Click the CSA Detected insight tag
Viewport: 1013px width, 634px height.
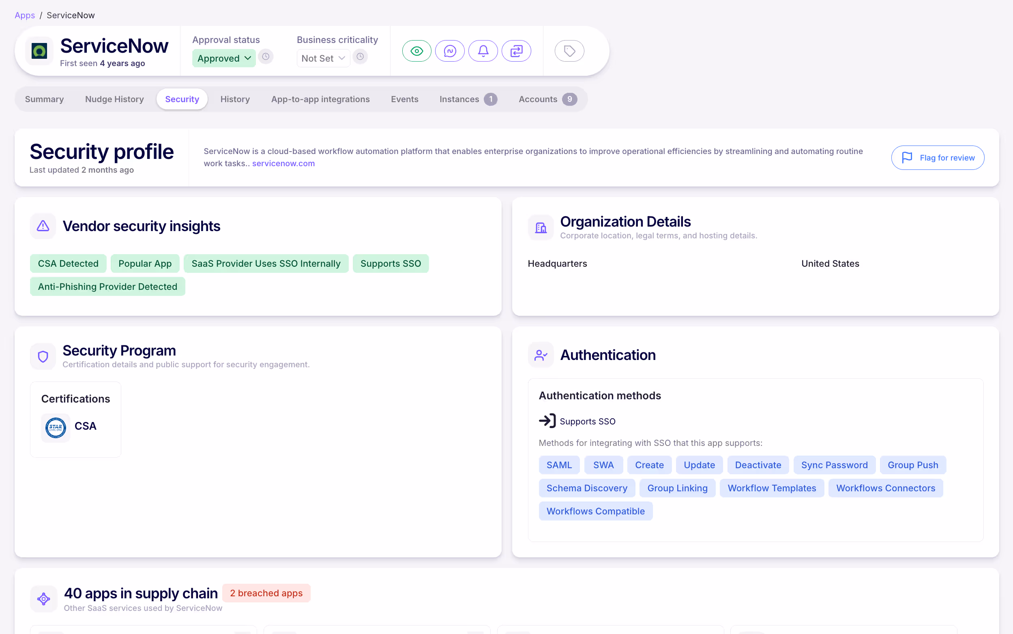(x=68, y=263)
